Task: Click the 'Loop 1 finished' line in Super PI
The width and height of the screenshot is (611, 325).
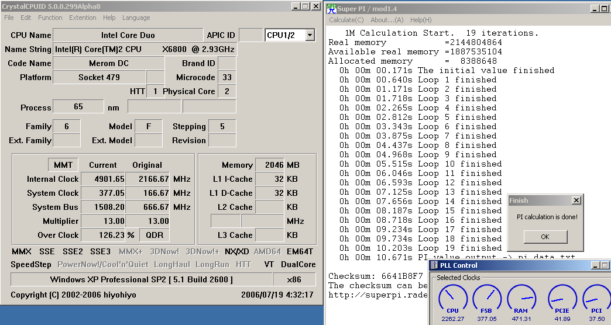Action: click(x=417, y=80)
